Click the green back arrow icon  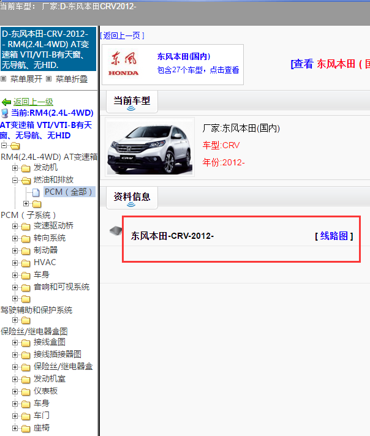tap(6, 102)
